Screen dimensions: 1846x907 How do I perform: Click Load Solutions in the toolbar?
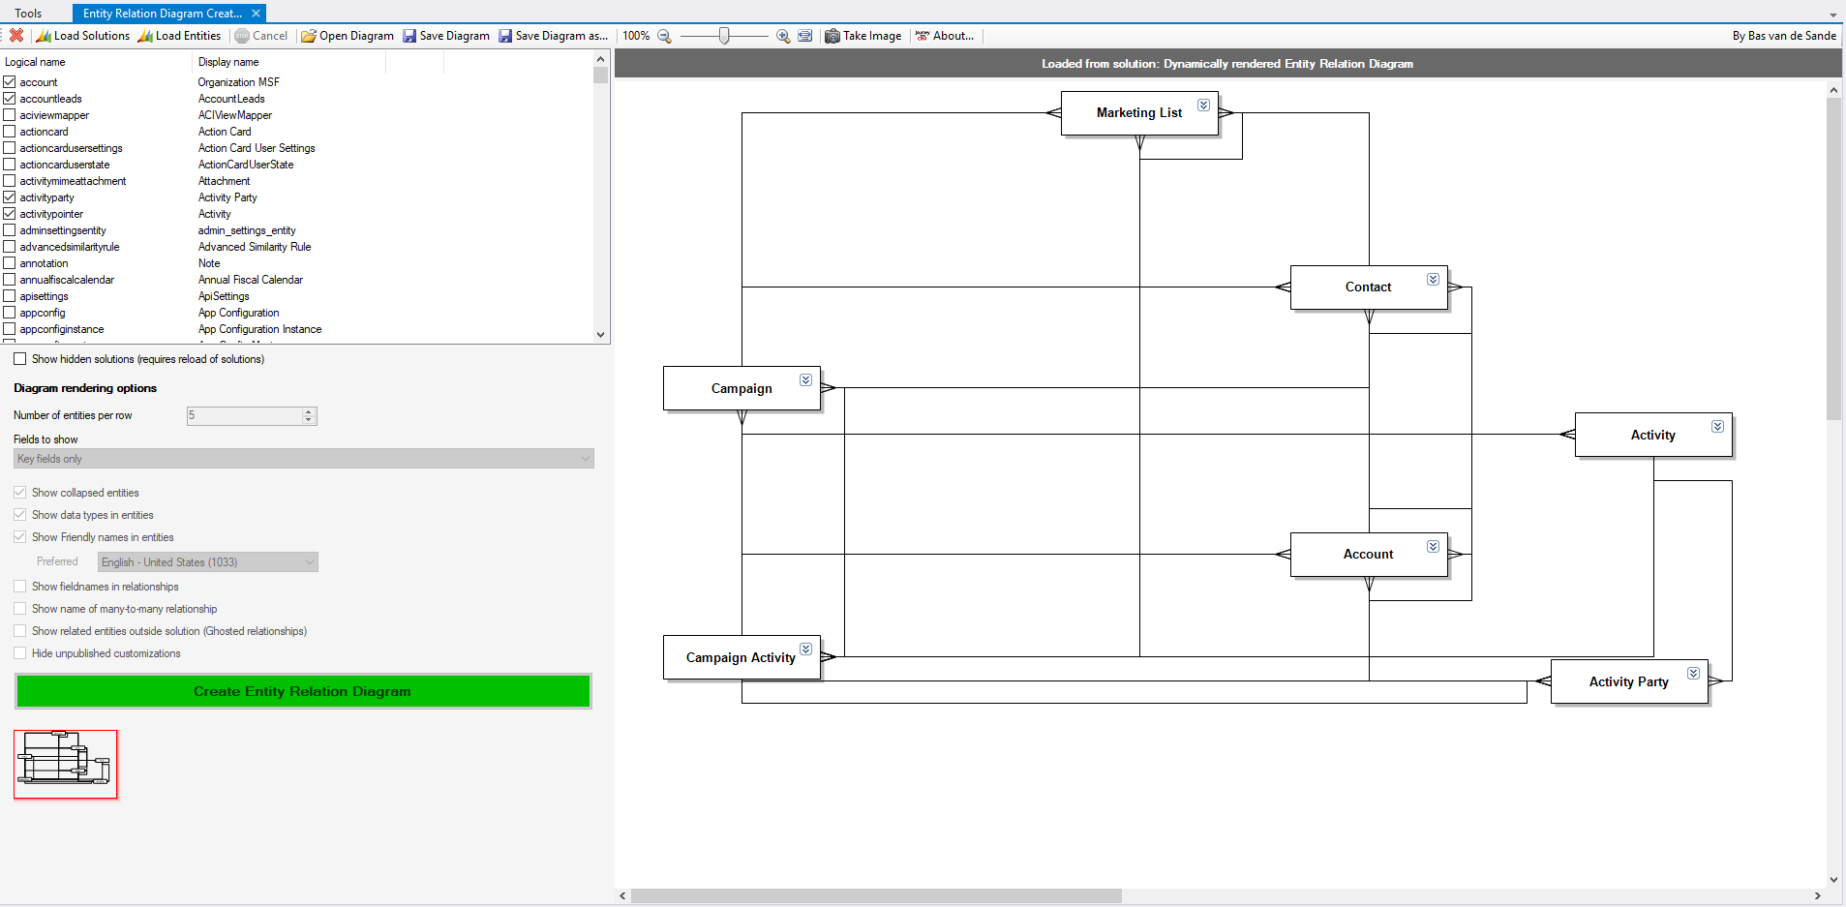click(x=82, y=36)
